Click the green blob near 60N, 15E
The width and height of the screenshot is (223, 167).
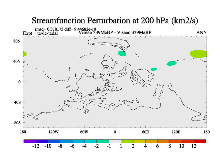122,53
